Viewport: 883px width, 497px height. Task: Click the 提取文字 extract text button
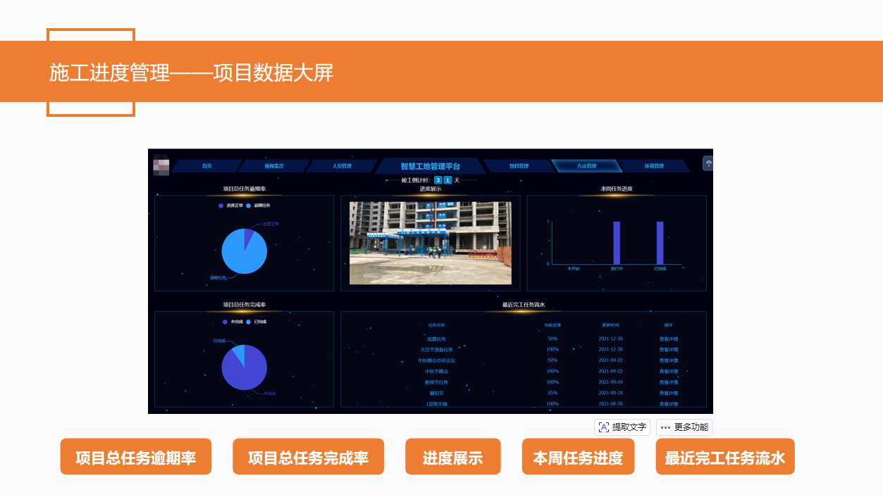[622, 427]
